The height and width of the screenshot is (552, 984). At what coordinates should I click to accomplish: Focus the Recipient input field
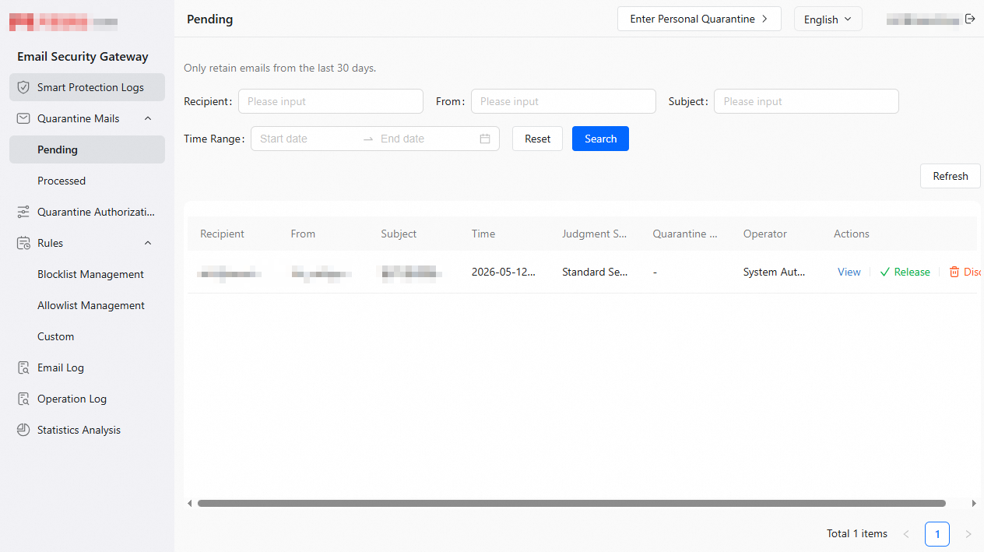click(x=331, y=101)
